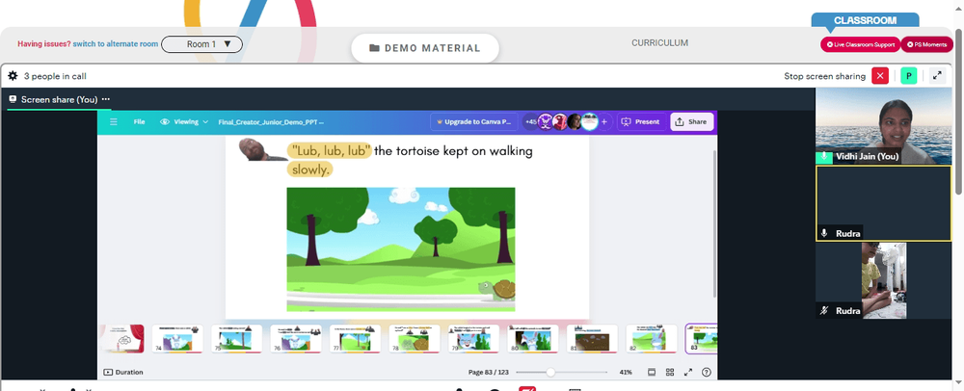Viewport: 964px width, 391px height.
Task: Click Upgrade to Canva Pro button
Action: [474, 121]
